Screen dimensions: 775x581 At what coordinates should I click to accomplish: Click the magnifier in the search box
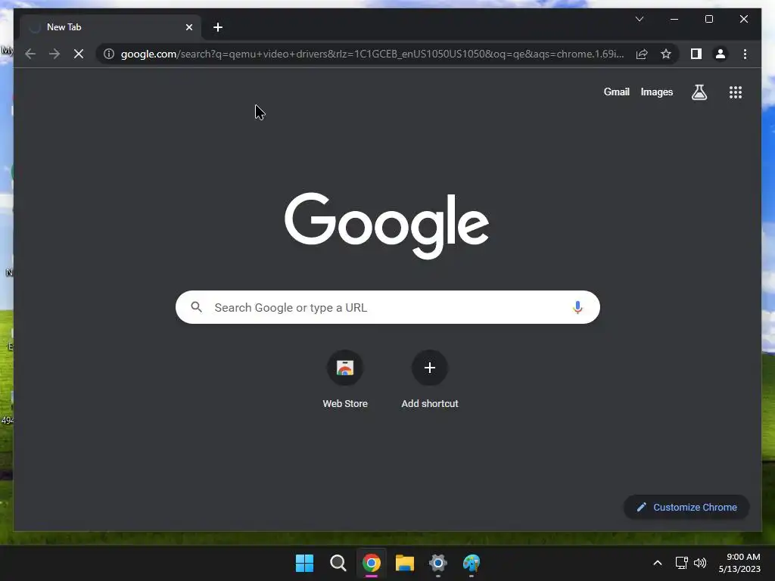click(196, 307)
